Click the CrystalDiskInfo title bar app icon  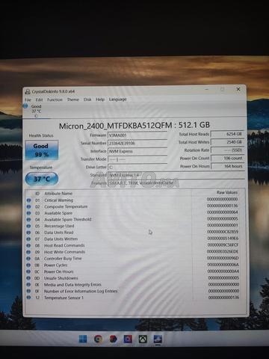point(28,91)
